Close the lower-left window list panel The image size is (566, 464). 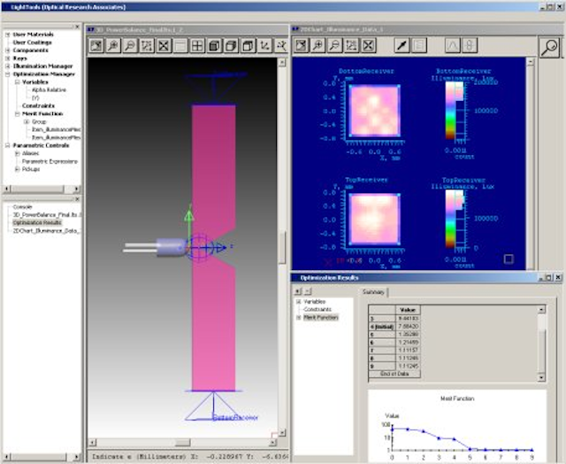pos(77,199)
